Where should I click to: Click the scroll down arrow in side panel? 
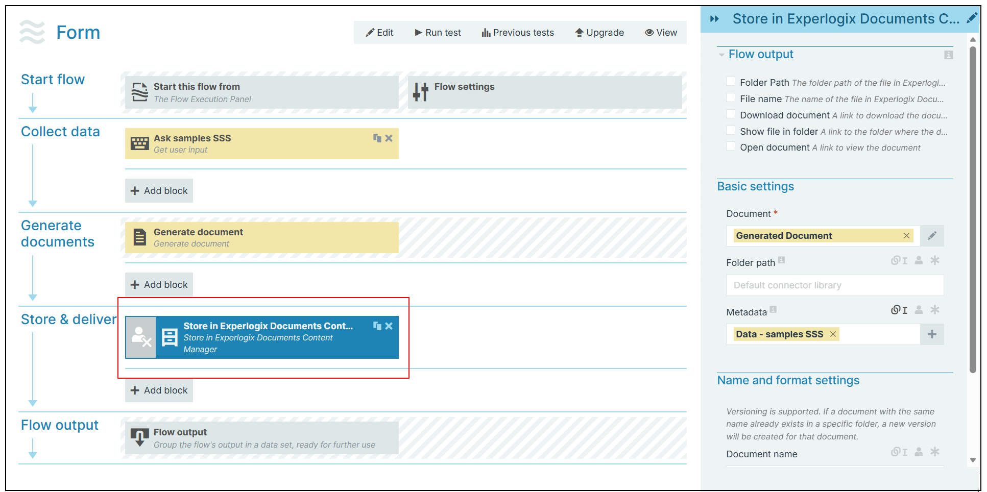pyautogui.click(x=973, y=460)
